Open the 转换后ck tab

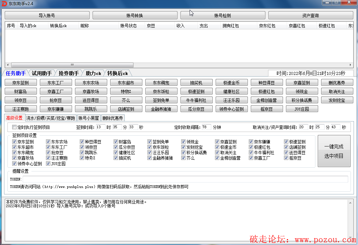[118, 73]
